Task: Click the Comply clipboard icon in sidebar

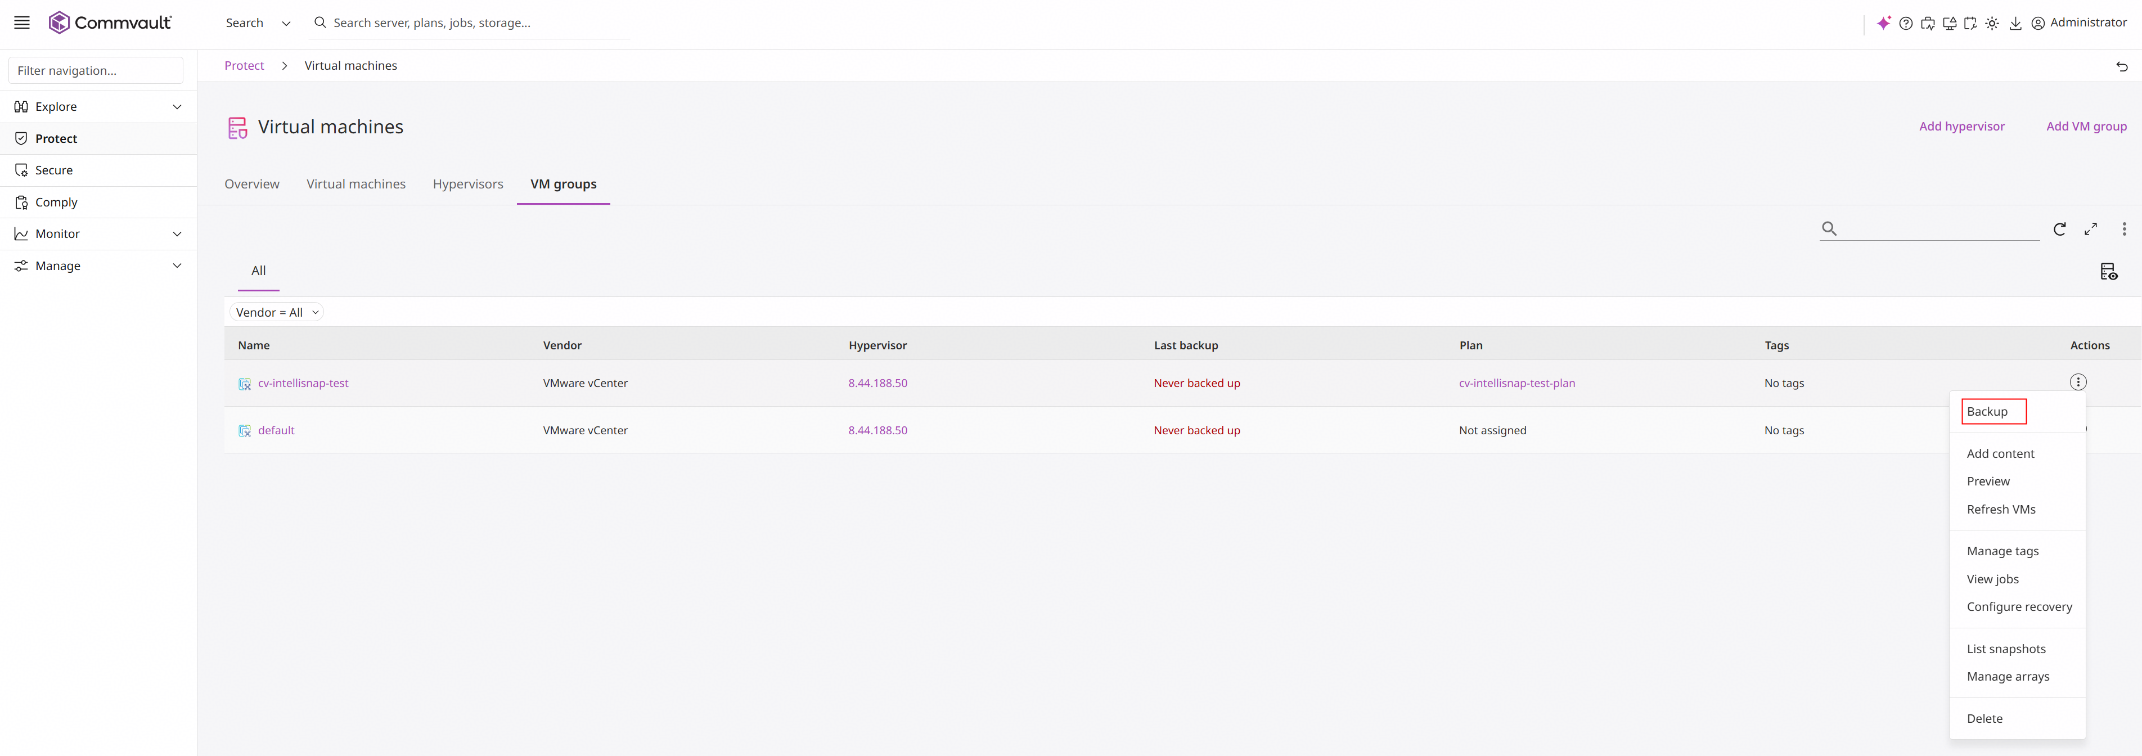Action: (x=21, y=202)
